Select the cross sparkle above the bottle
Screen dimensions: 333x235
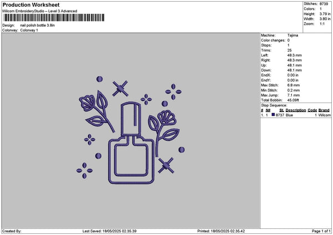pyautogui.click(x=120, y=88)
